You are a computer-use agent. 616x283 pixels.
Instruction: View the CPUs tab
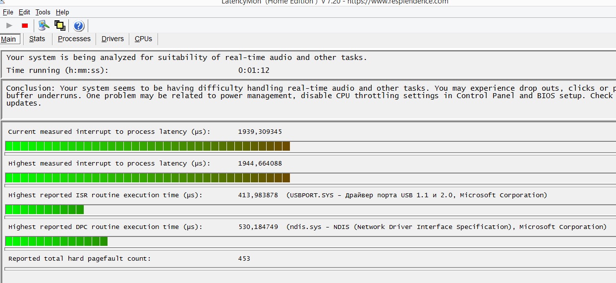pyautogui.click(x=143, y=39)
